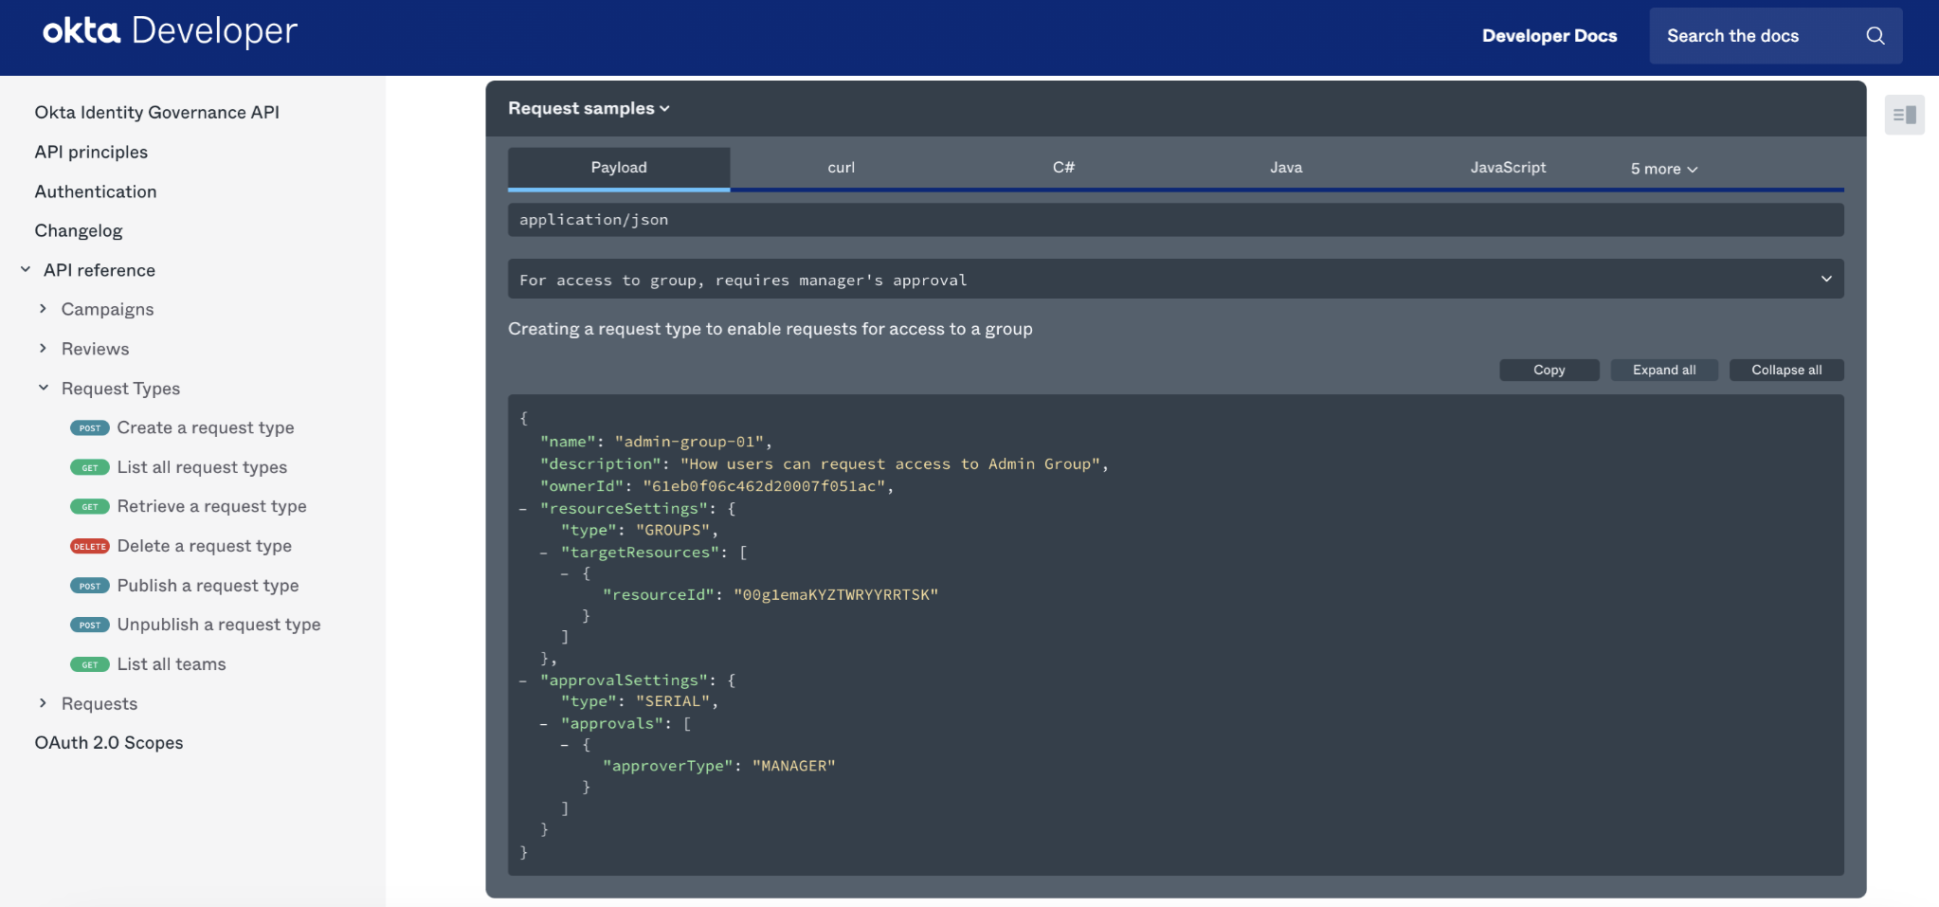The height and width of the screenshot is (907, 1939).
Task: Open the Developer Docs link
Action: [1549, 36]
